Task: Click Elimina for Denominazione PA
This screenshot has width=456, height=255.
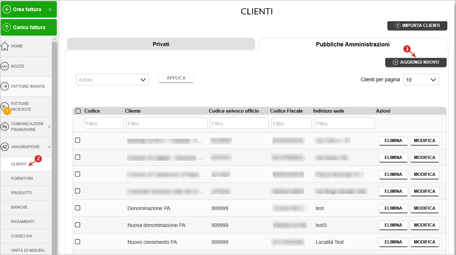Action: 393,208
